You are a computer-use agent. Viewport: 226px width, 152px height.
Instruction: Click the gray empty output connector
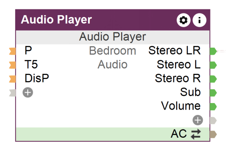[213, 121]
